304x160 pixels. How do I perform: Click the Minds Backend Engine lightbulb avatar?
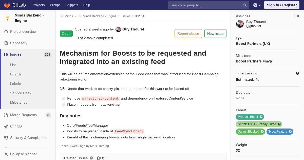[x=8, y=18]
